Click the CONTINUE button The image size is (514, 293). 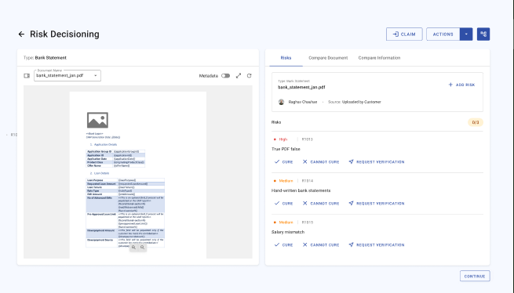475,276
